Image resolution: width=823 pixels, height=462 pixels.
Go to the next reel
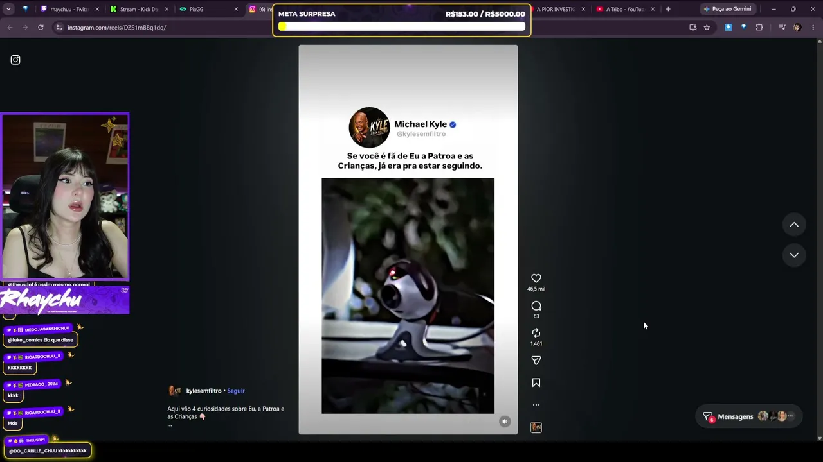794,255
